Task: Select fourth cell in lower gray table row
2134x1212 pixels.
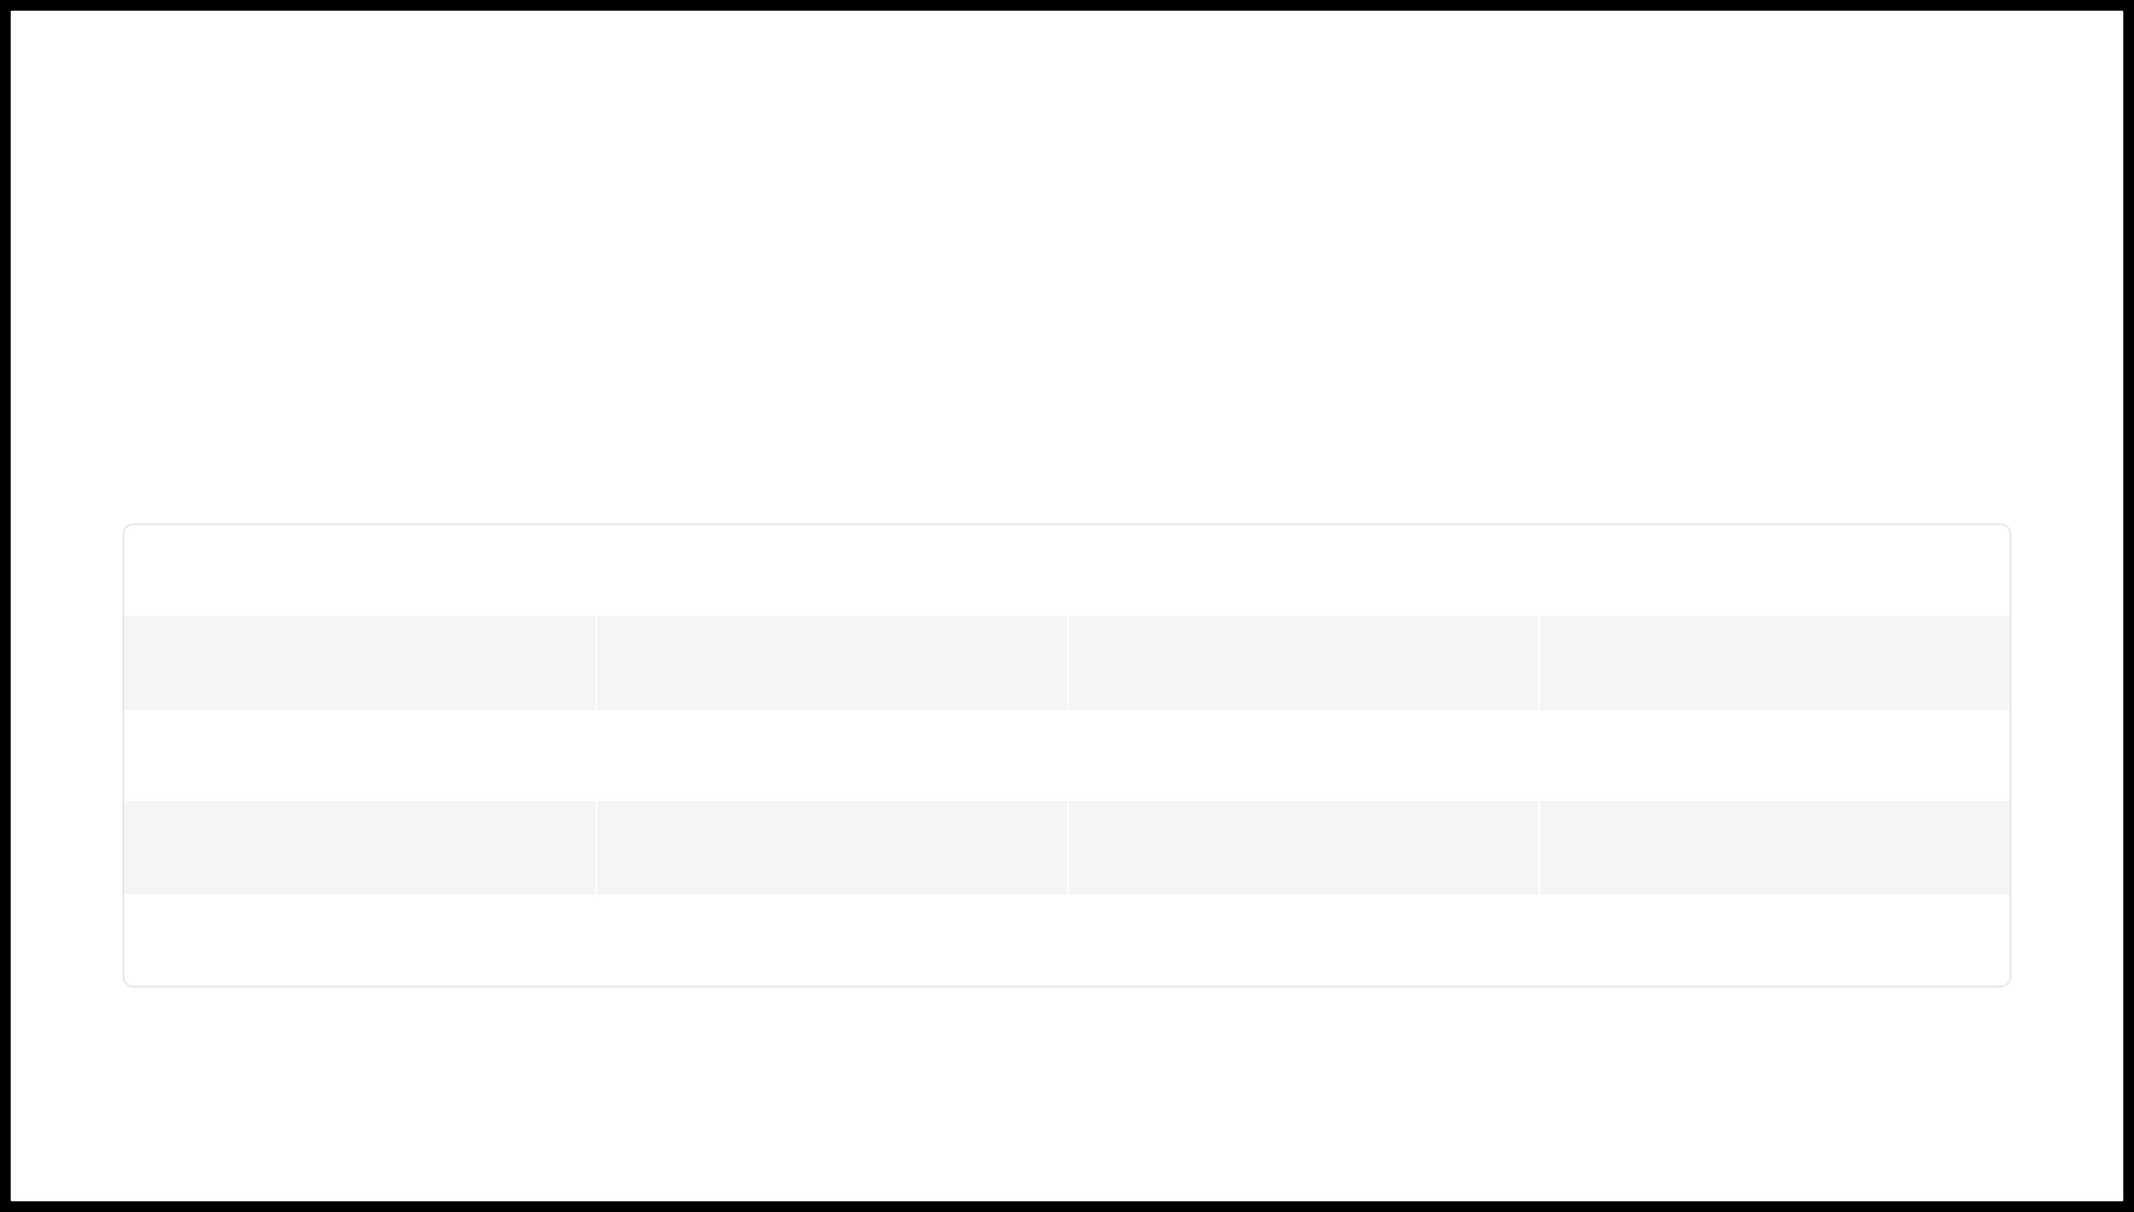Action: click(1775, 847)
